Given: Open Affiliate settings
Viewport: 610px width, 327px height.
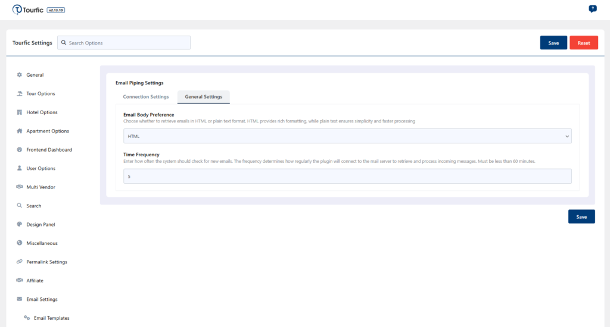Looking at the screenshot, I should point(35,281).
